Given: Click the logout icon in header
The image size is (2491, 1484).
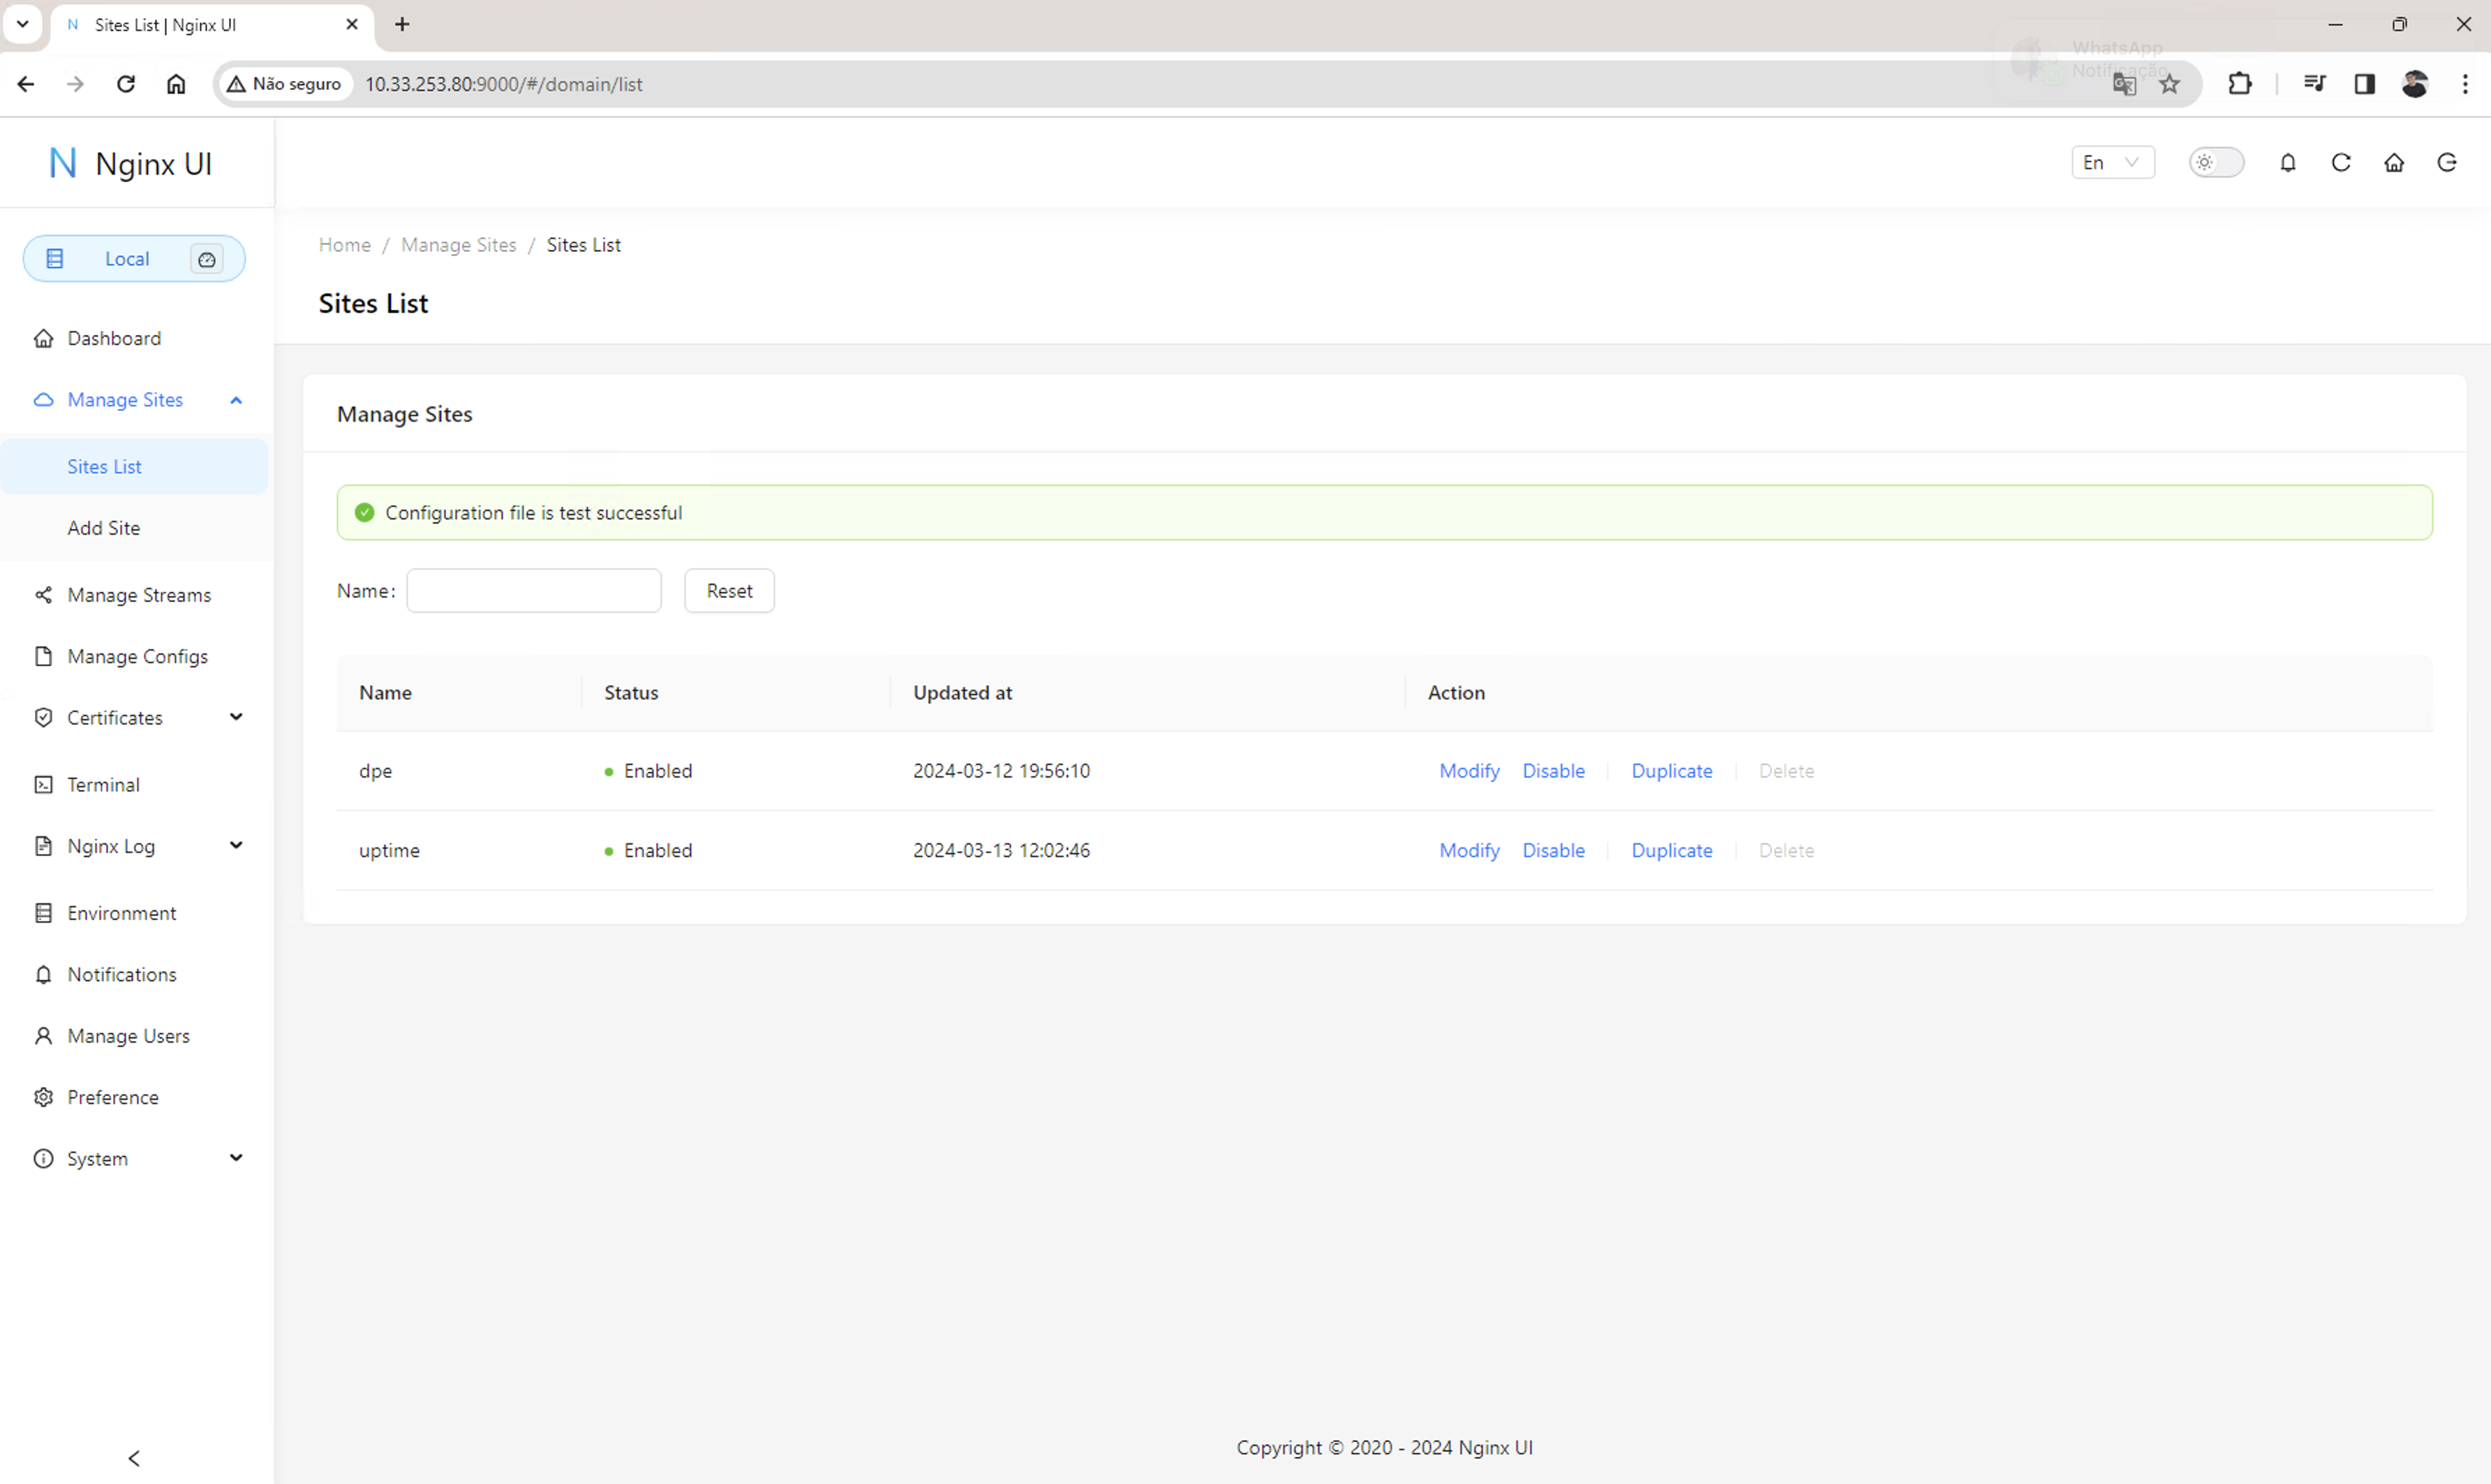Looking at the screenshot, I should (2447, 162).
